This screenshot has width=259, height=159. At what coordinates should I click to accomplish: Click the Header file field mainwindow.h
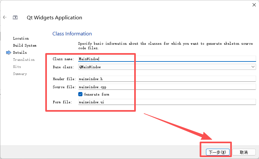coord(167,79)
